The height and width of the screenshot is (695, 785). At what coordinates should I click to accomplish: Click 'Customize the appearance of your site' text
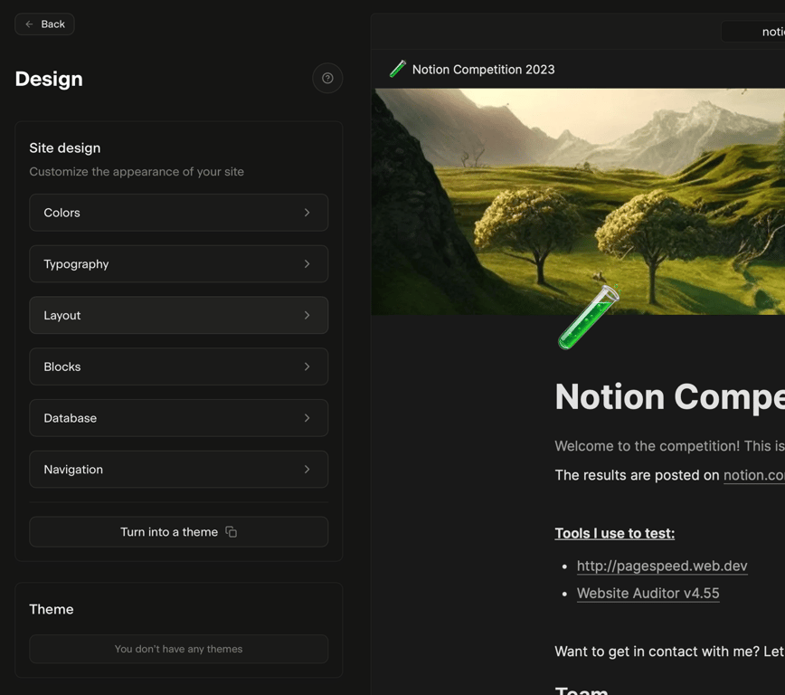click(x=137, y=172)
